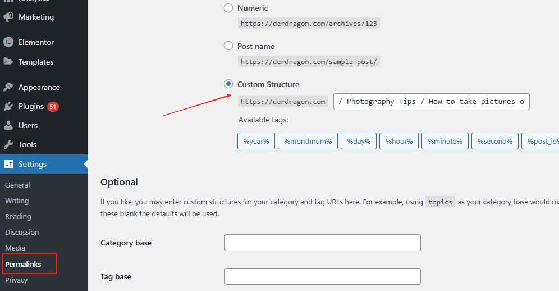Click the custom structure permalink input

[431, 102]
